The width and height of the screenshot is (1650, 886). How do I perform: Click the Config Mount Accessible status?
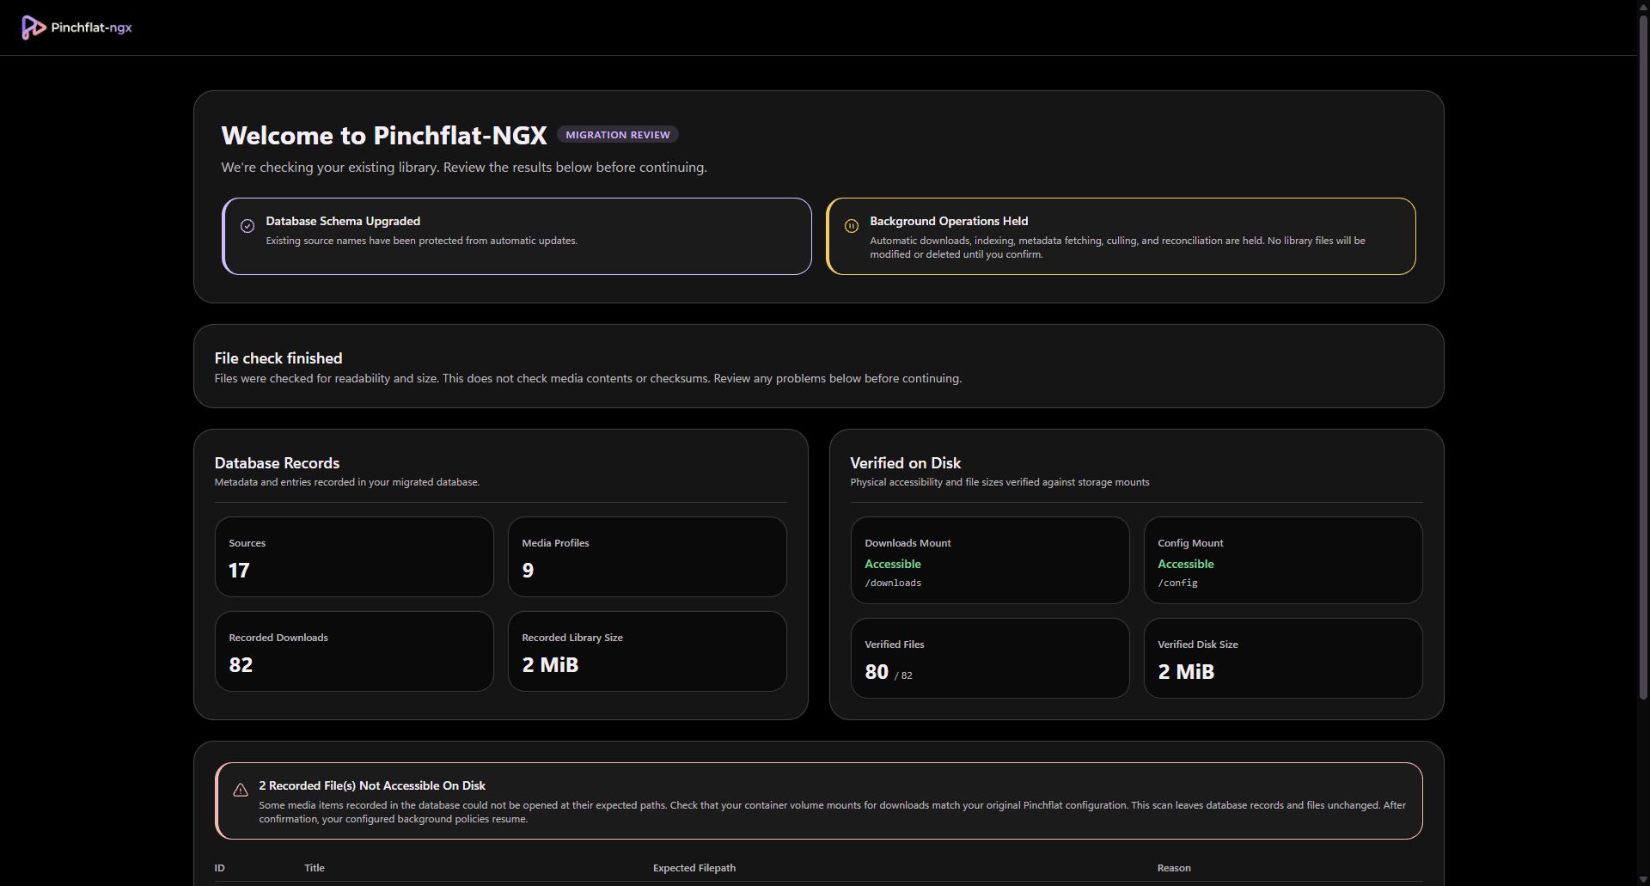click(1186, 564)
